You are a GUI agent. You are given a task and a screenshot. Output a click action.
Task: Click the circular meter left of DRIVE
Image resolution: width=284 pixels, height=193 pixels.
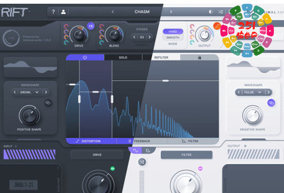(x=11, y=38)
